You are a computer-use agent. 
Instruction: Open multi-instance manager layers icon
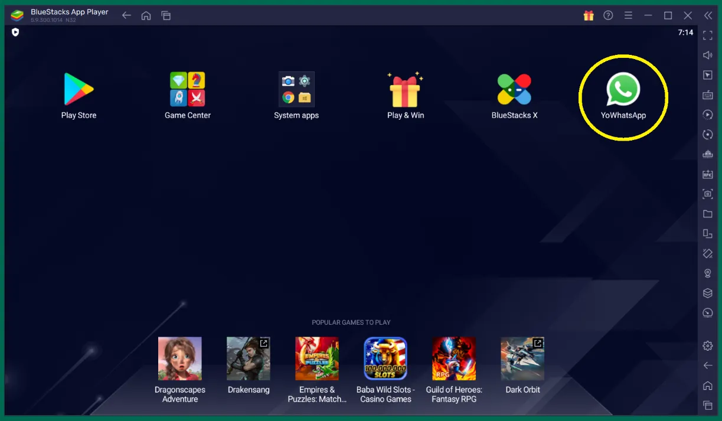point(708,293)
